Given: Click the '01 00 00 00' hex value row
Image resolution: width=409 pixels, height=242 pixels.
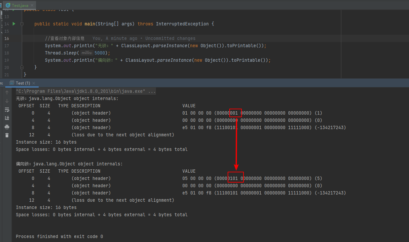Looking at the screenshot, I should 197,113.
